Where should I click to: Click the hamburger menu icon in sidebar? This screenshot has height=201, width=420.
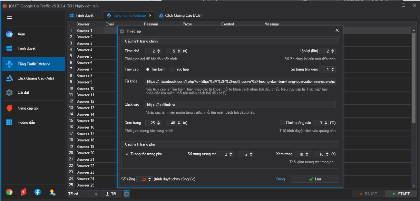(x=9, y=19)
